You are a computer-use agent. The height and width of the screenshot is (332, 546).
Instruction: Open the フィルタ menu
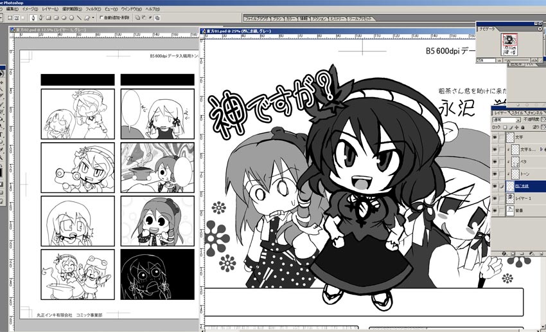[x=93, y=9]
